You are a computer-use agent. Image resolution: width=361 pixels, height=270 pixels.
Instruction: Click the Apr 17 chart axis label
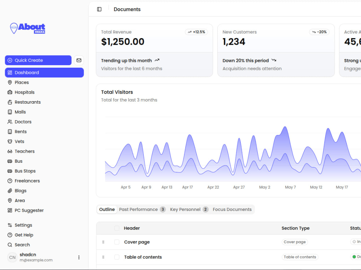(x=188, y=187)
